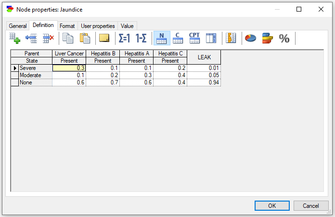Click the yellow annotation note icon
The width and height of the screenshot is (335, 217).
coord(104,38)
